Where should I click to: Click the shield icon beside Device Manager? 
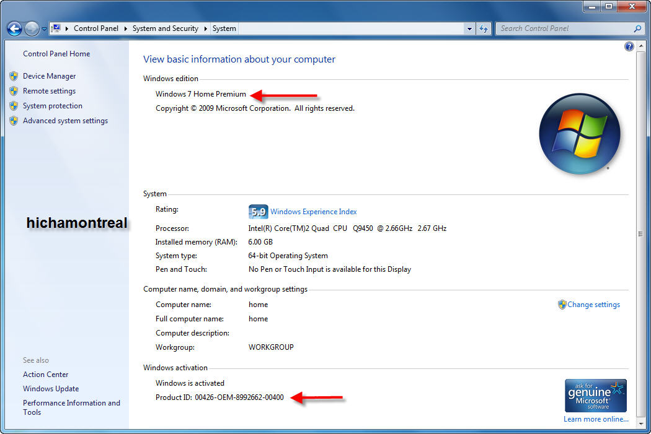14,76
